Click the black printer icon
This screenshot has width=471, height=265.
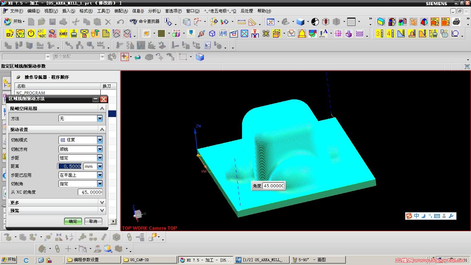pyautogui.click(x=456, y=22)
